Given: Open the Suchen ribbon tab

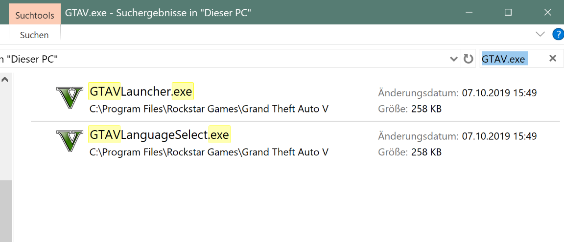Looking at the screenshot, I should [x=34, y=35].
